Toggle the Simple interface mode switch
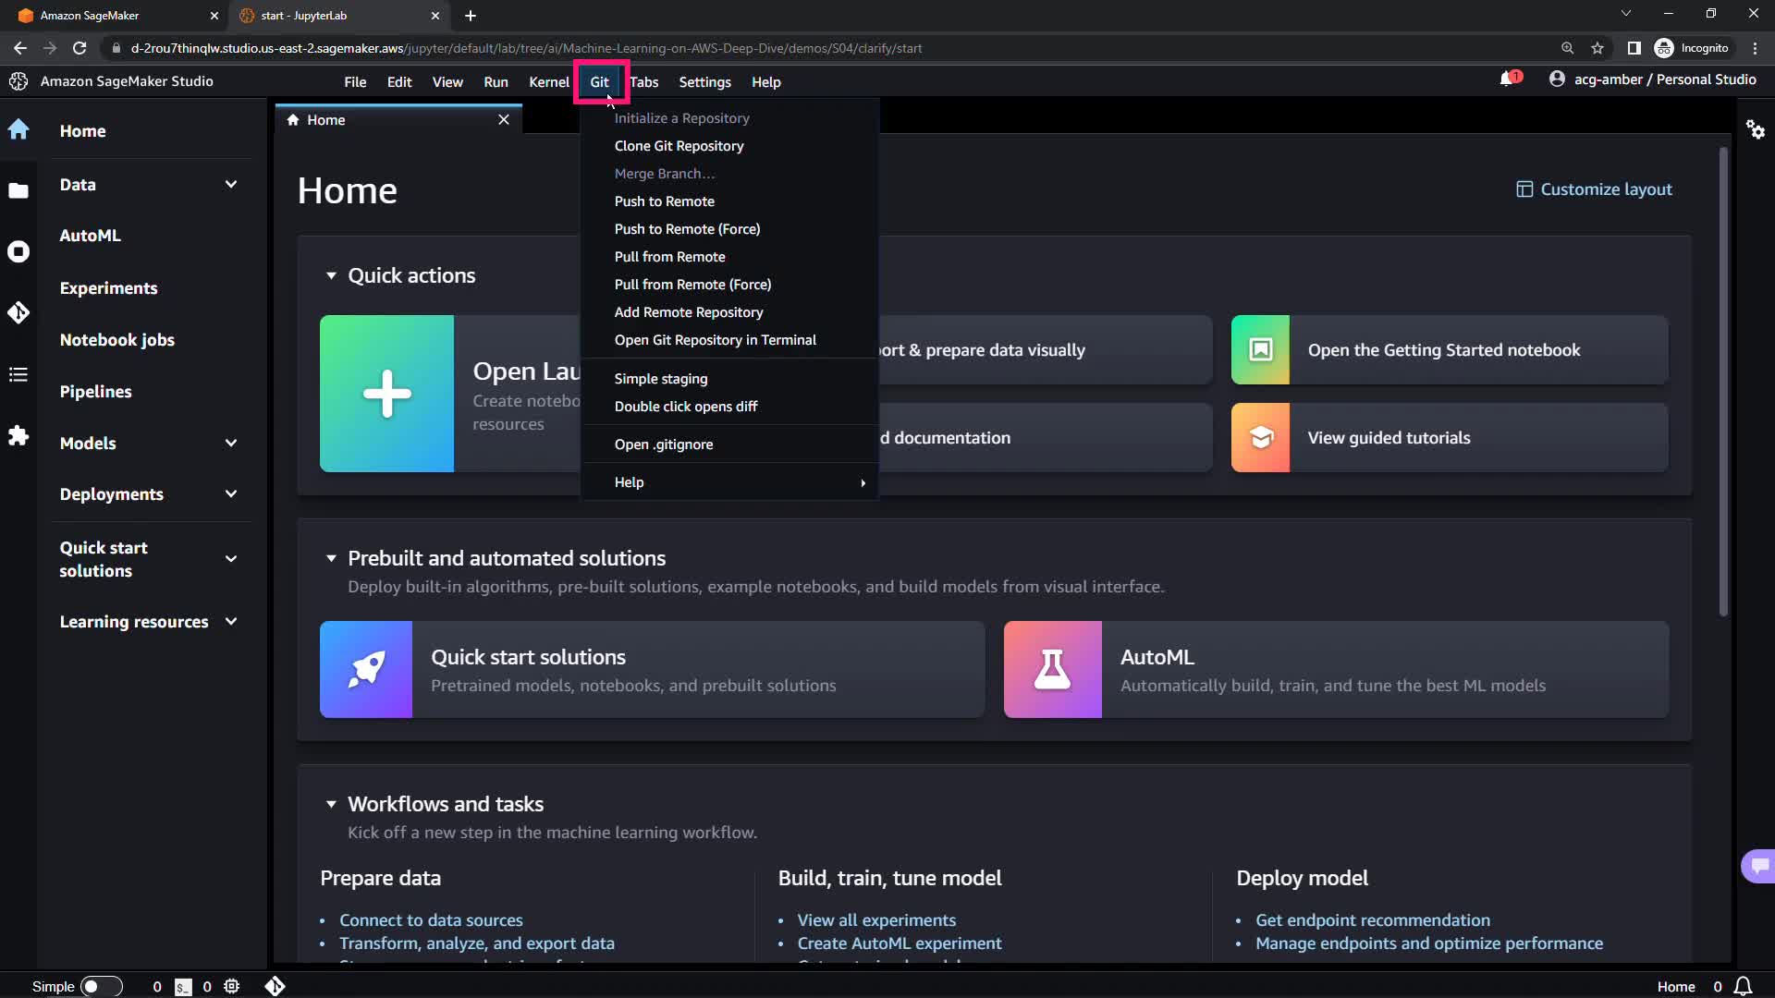Screen dimensions: 1775x998 [x=101, y=986]
